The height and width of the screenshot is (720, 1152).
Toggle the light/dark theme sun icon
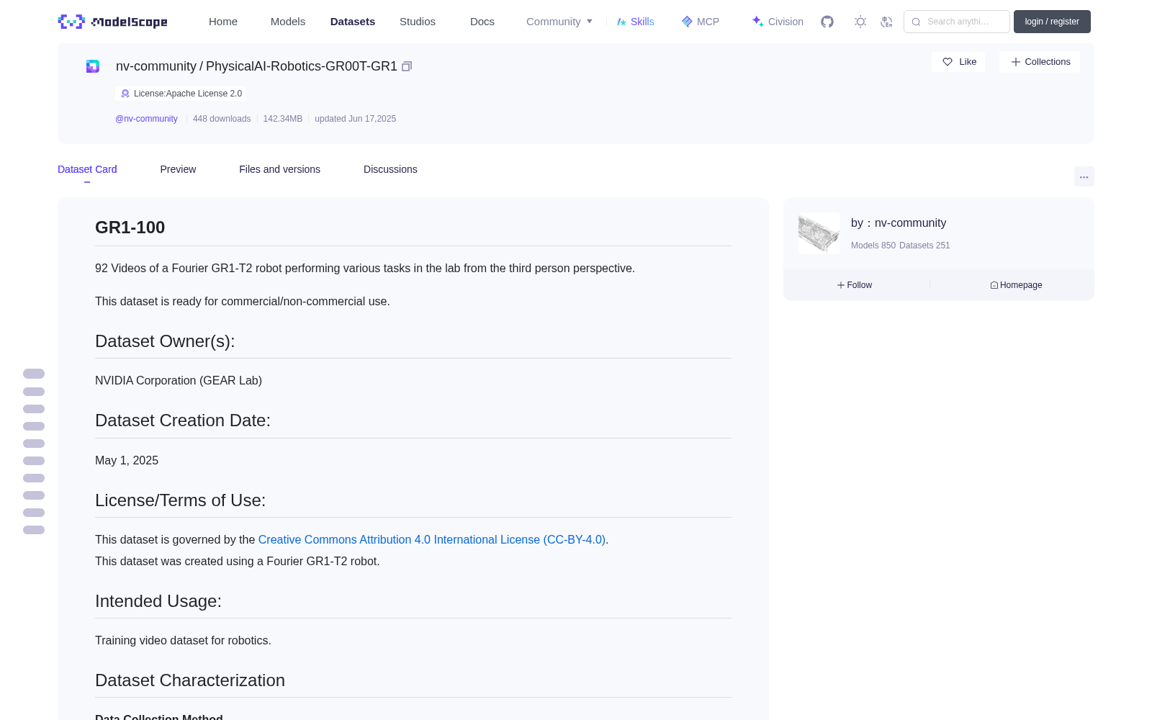point(860,22)
